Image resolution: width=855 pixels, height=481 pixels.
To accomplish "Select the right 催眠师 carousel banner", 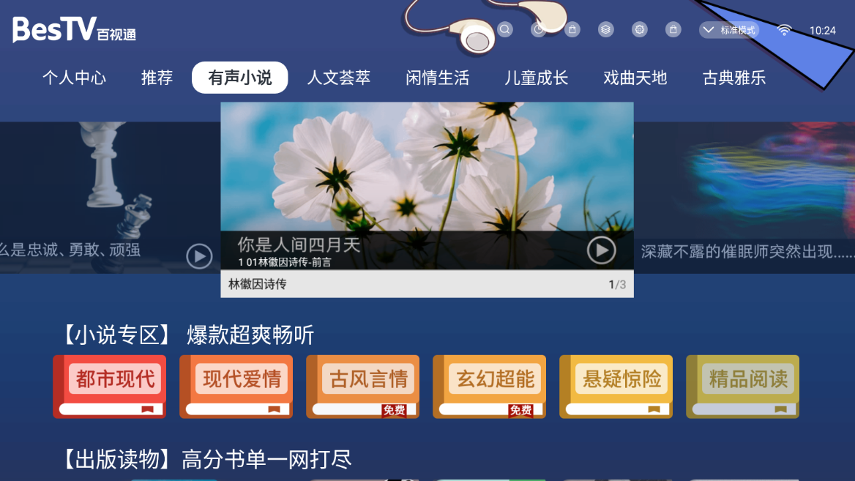I will pos(744,198).
